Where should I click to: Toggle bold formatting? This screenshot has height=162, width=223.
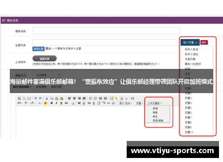[x=52, y=103]
